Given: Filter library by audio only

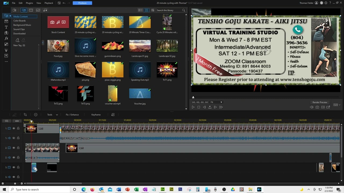Looking at the screenshot, I should pos(45,10).
